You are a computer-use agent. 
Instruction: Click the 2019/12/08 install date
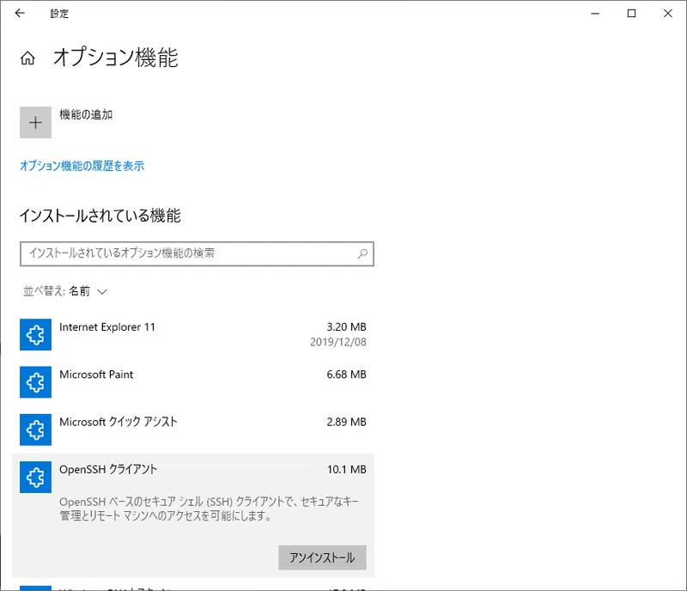pyautogui.click(x=338, y=342)
